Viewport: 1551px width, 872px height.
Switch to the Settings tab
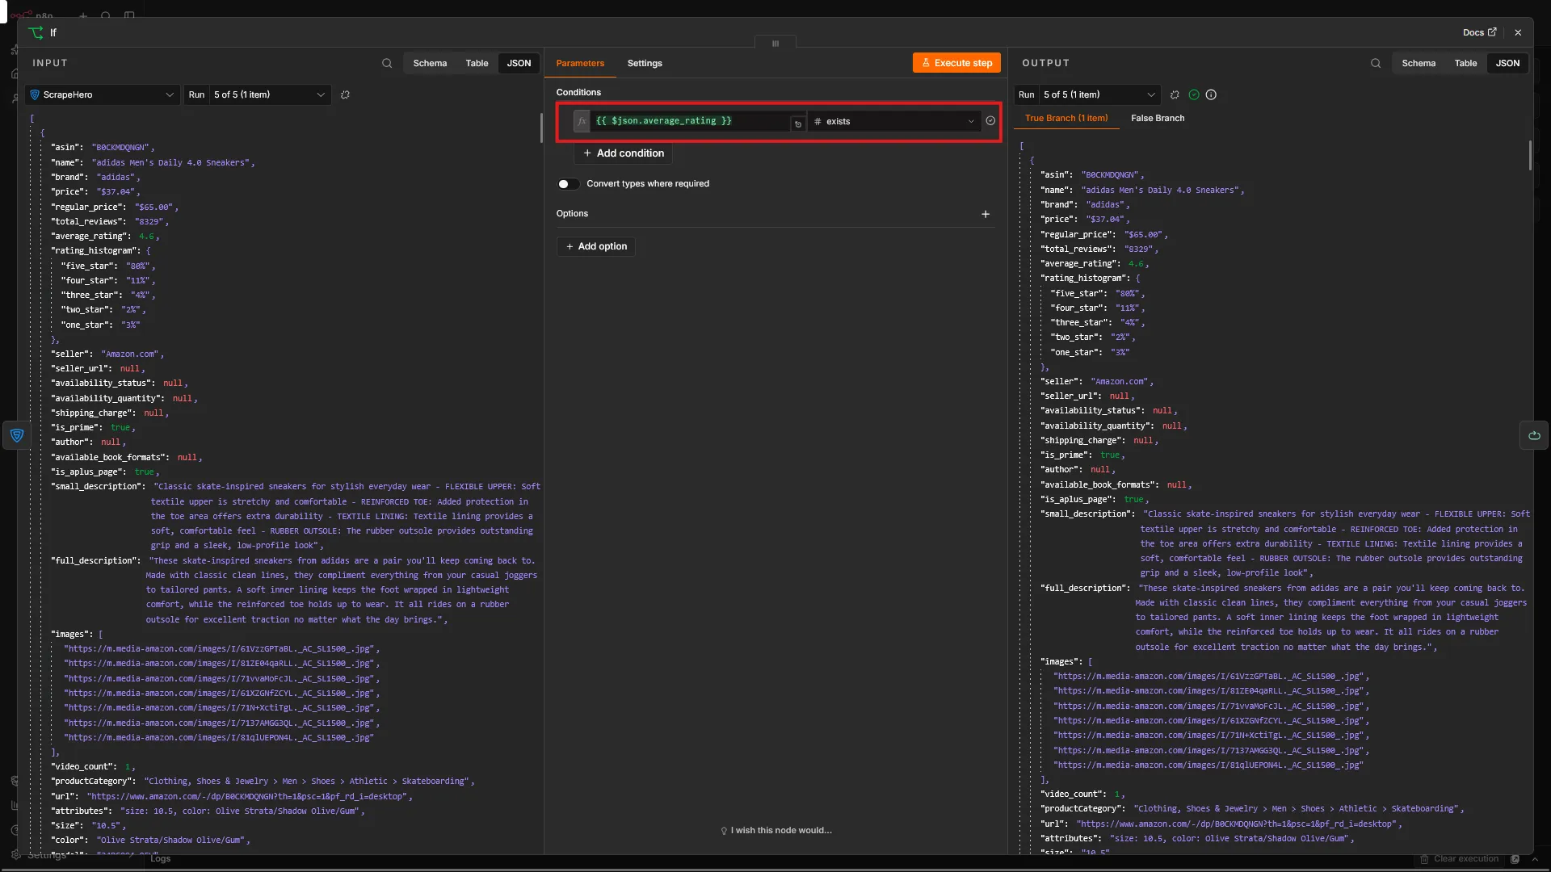click(645, 63)
